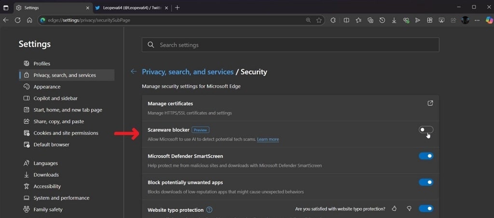This screenshot has width=494, height=218.
Task: Select Privacy, search, and services section
Action: coord(67,76)
